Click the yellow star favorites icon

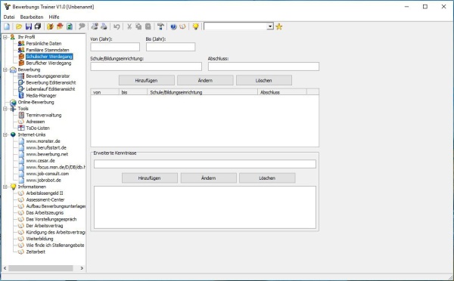[278, 26]
